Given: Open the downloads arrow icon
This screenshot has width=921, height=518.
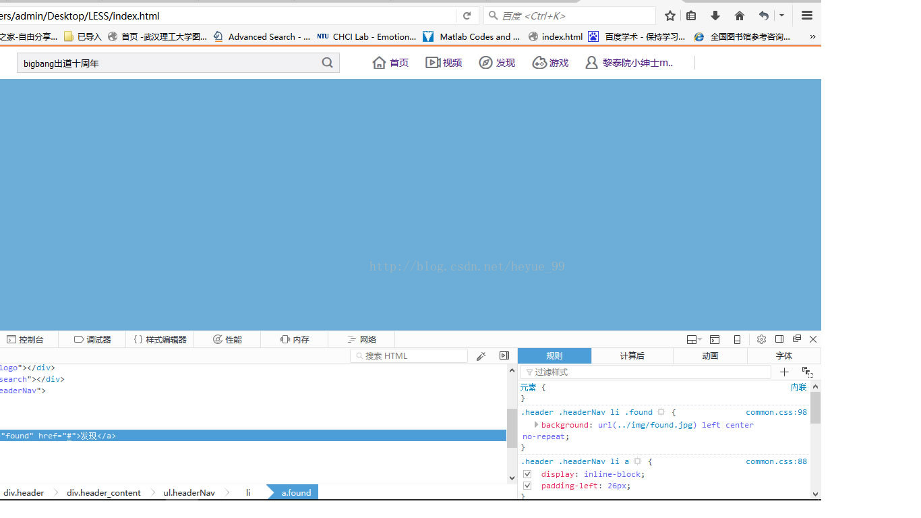Looking at the screenshot, I should [x=715, y=16].
